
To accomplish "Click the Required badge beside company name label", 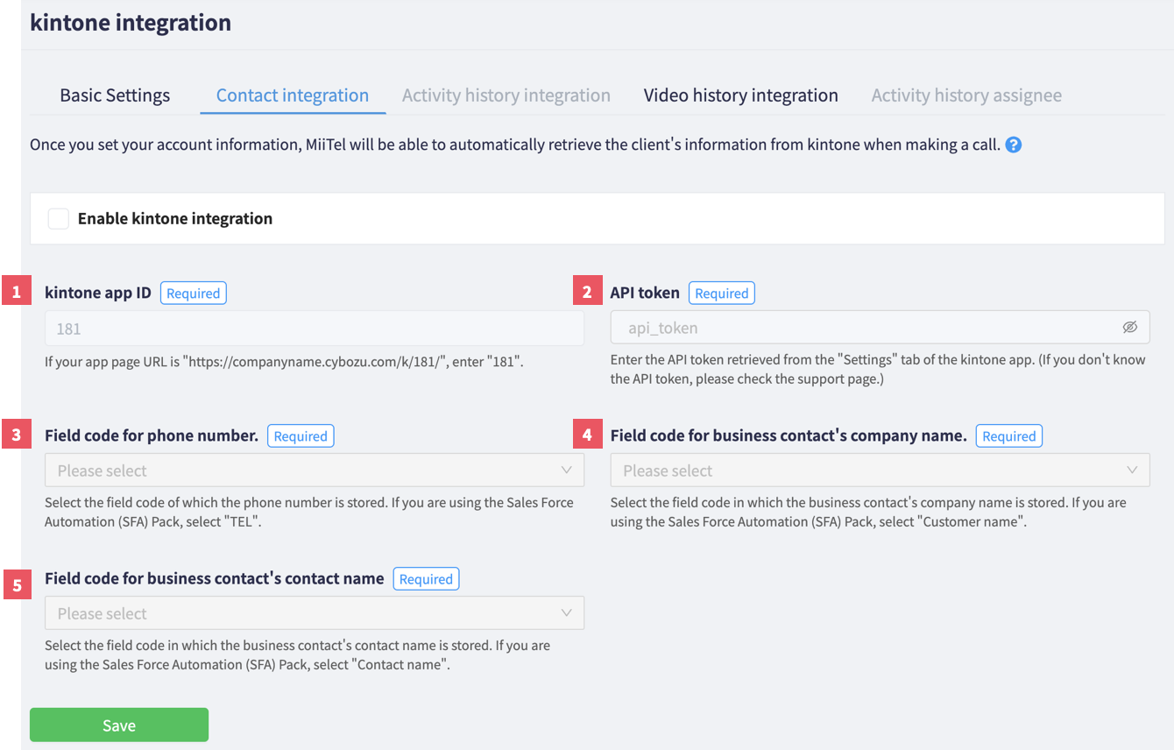I will pyautogui.click(x=1009, y=436).
